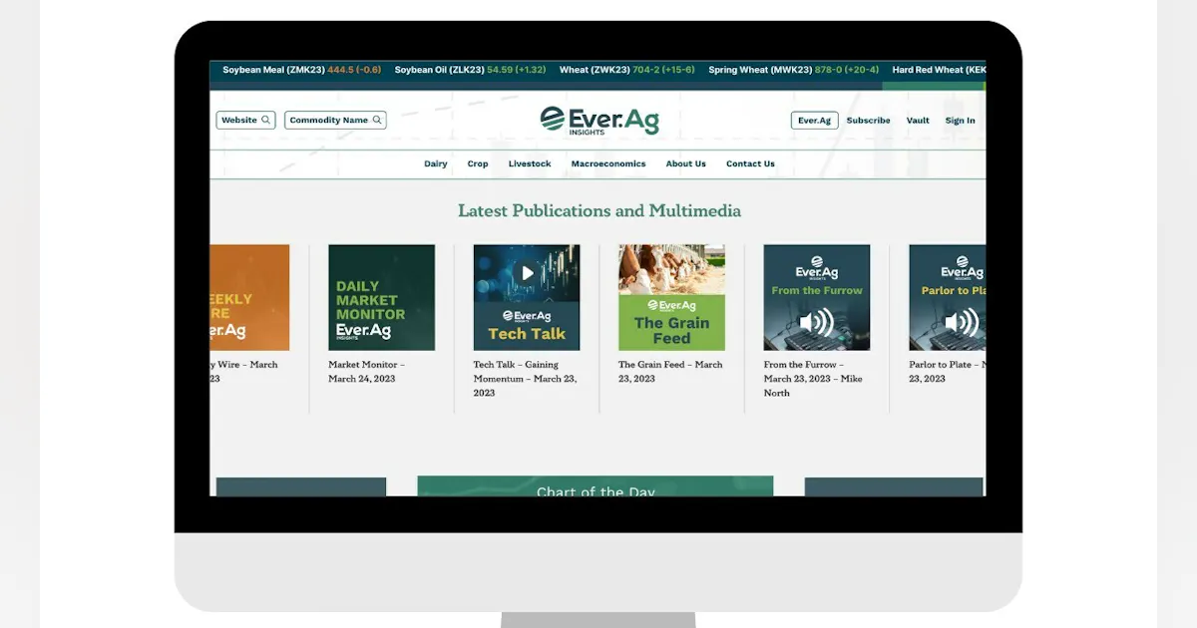Image resolution: width=1197 pixels, height=628 pixels.
Task: Focus the Website search field
Action: tap(245, 120)
